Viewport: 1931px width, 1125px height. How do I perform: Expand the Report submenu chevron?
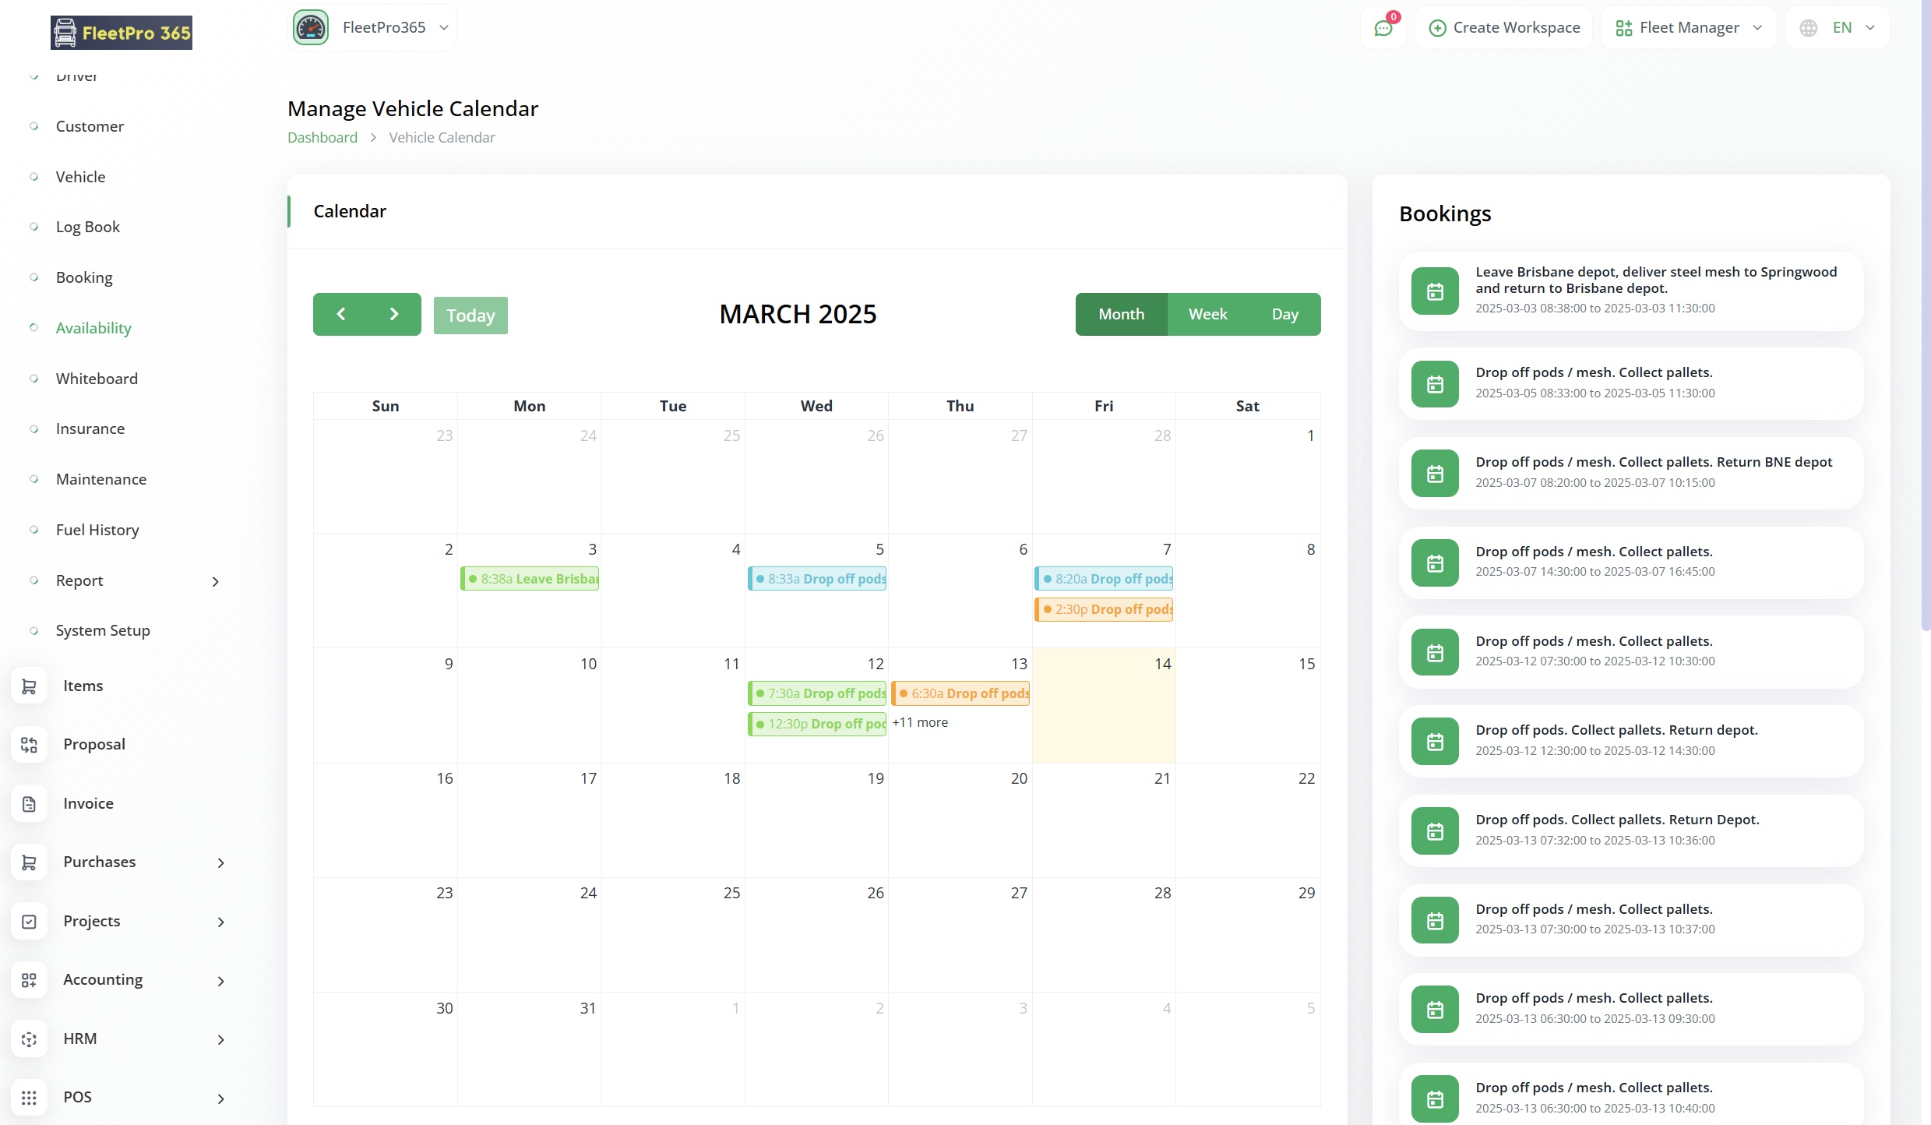[x=216, y=582]
